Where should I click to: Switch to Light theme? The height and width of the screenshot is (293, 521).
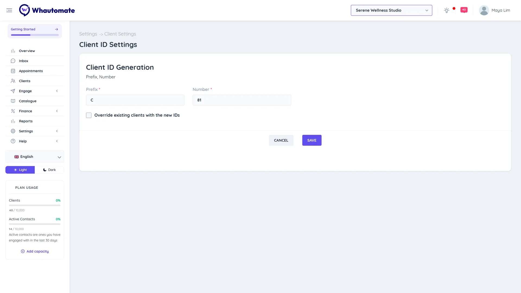20,170
